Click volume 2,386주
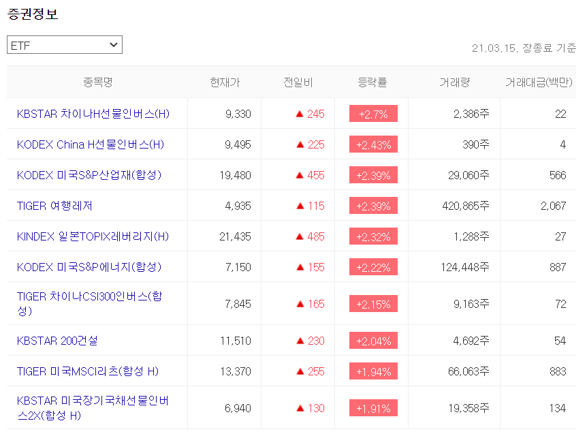This screenshot has height=434, width=587. [471, 114]
